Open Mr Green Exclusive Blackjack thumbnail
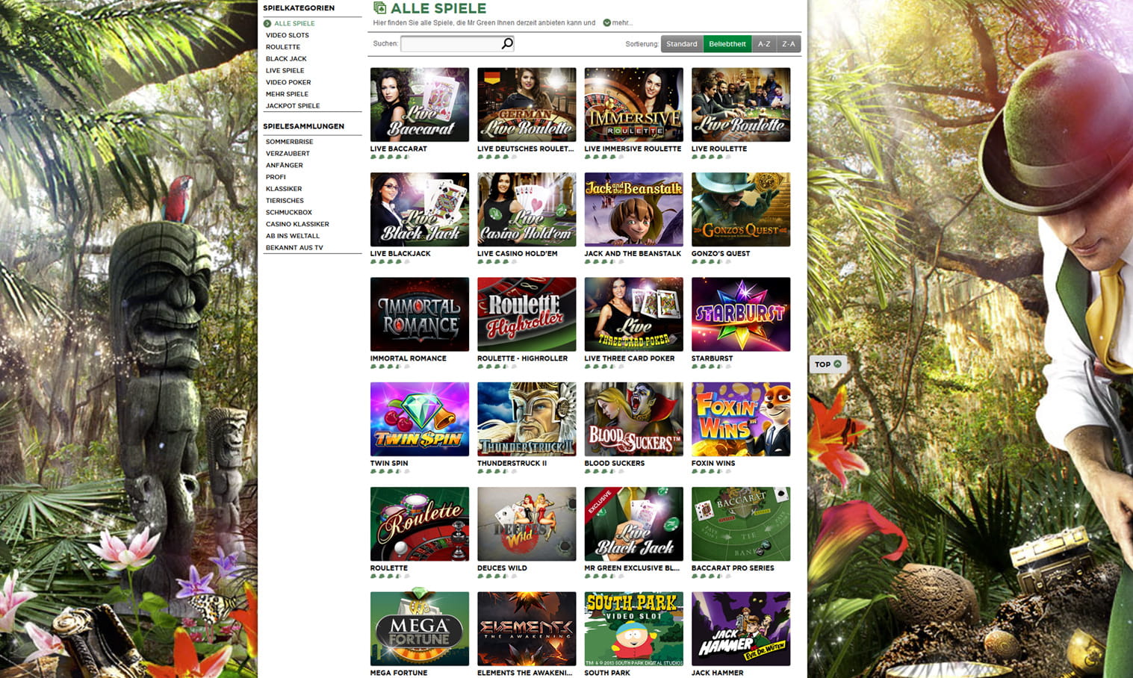The image size is (1133, 678). [x=633, y=524]
